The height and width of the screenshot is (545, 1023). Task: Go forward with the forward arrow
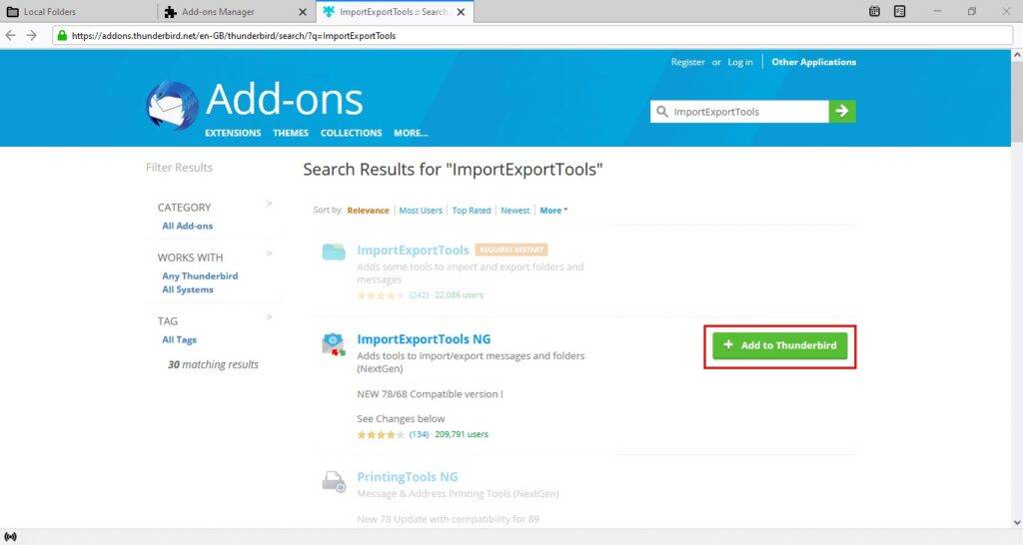pyautogui.click(x=31, y=35)
